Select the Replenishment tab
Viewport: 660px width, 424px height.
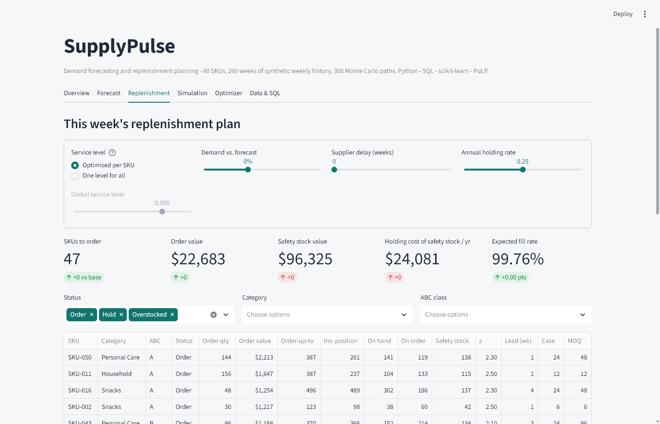point(149,93)
